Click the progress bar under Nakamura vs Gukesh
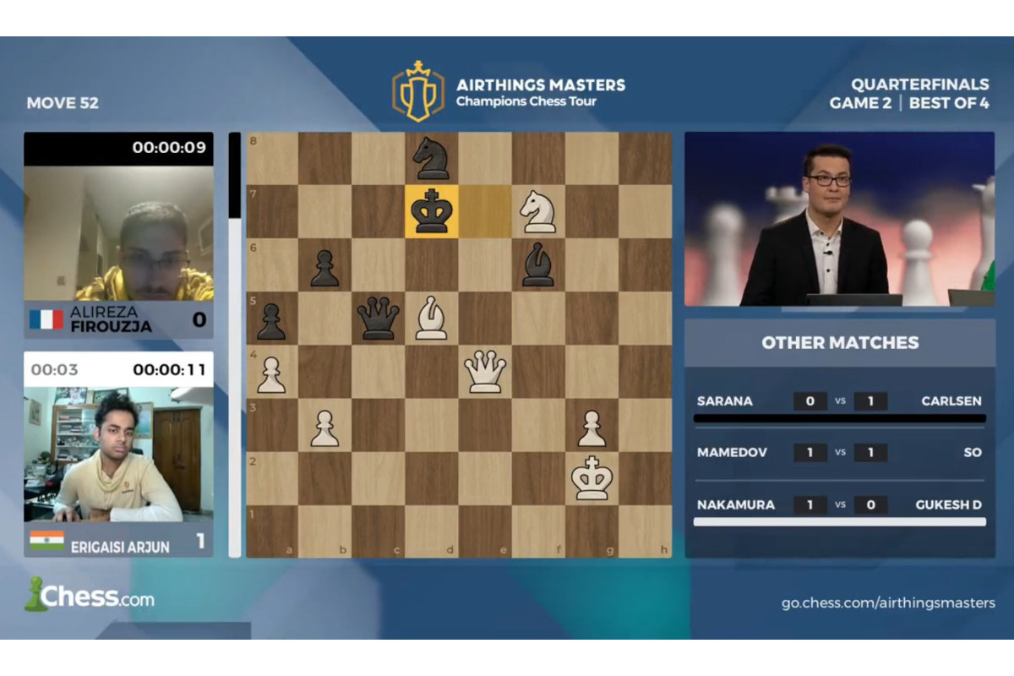The height and width of the screenshot is (676, 1014). coord(840,522)
